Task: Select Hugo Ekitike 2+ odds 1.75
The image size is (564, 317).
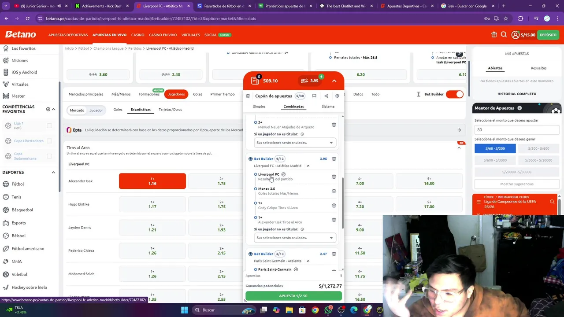Action: click(x=221, y=204)
